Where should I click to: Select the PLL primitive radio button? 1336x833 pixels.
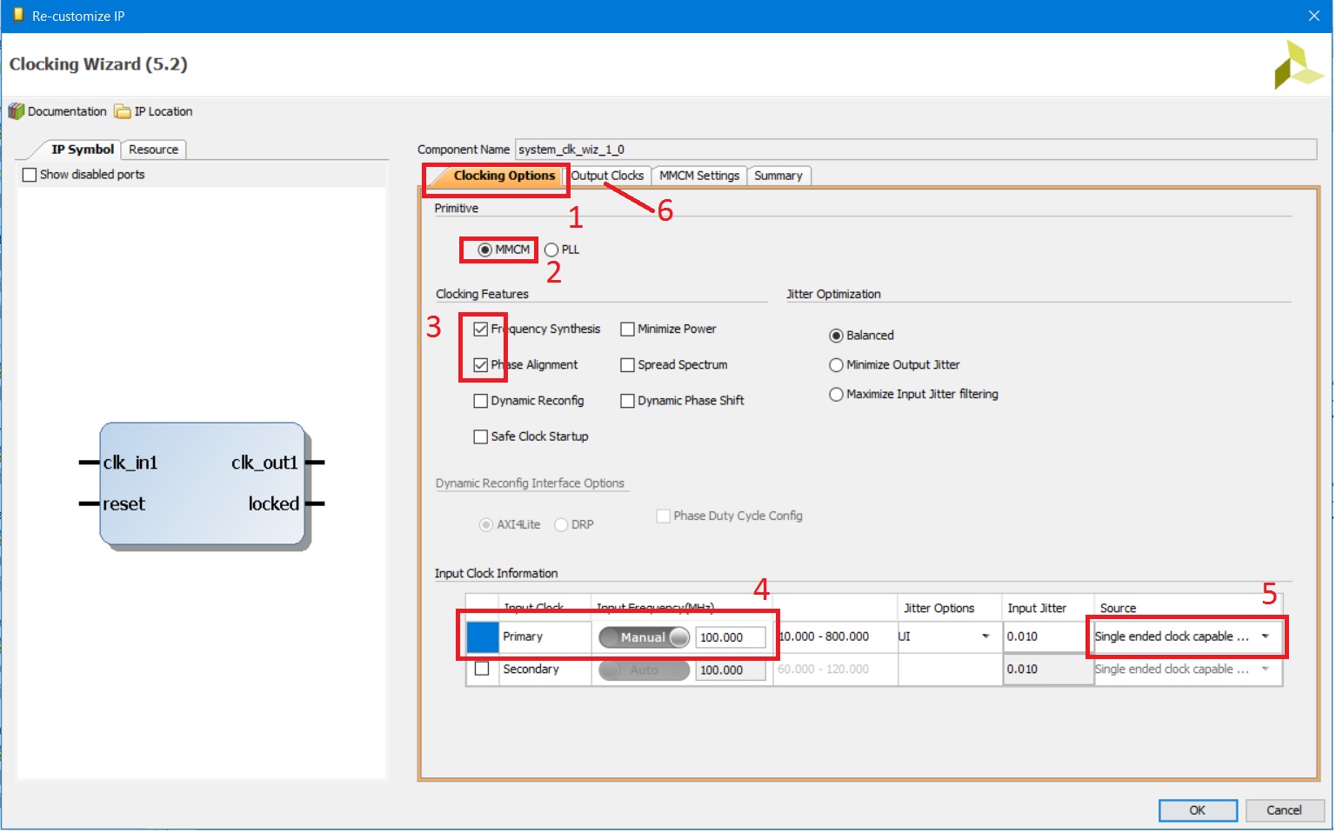(551, 250)
